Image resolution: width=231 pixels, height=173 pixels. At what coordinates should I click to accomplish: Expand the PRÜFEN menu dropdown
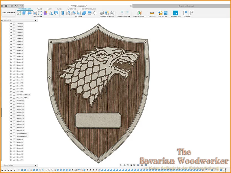click(x=152, y=16)
